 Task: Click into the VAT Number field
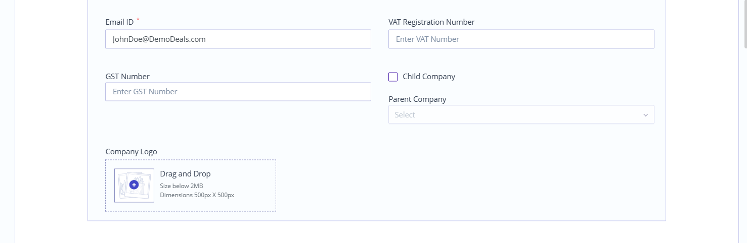(x=521, y=39)
